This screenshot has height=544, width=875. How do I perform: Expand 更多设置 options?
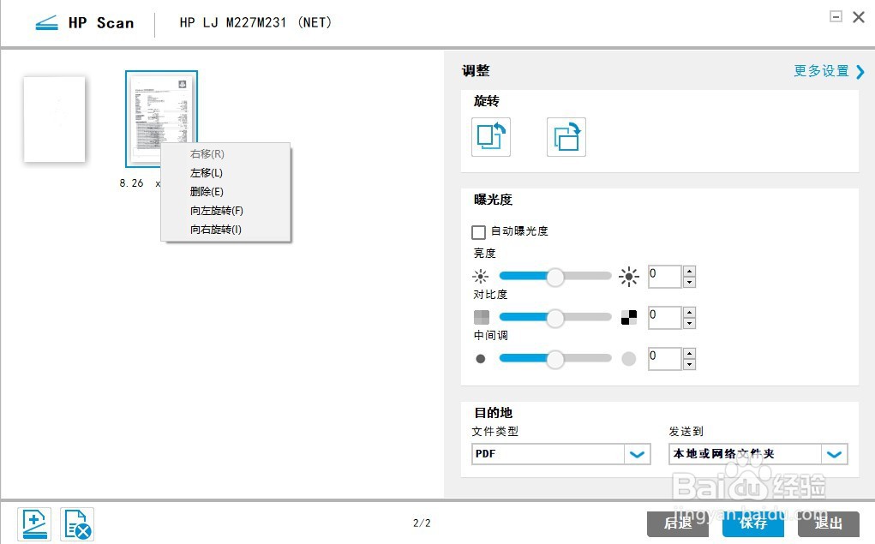coord(822,72)
